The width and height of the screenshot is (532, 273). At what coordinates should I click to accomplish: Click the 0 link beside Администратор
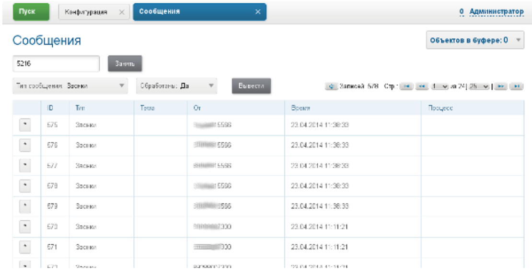click(x=462, y=12)
